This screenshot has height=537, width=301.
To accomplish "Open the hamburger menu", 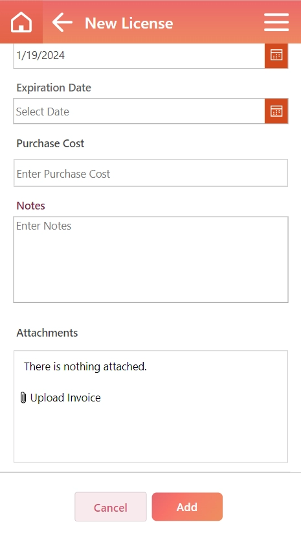I will tap(276, 22).
